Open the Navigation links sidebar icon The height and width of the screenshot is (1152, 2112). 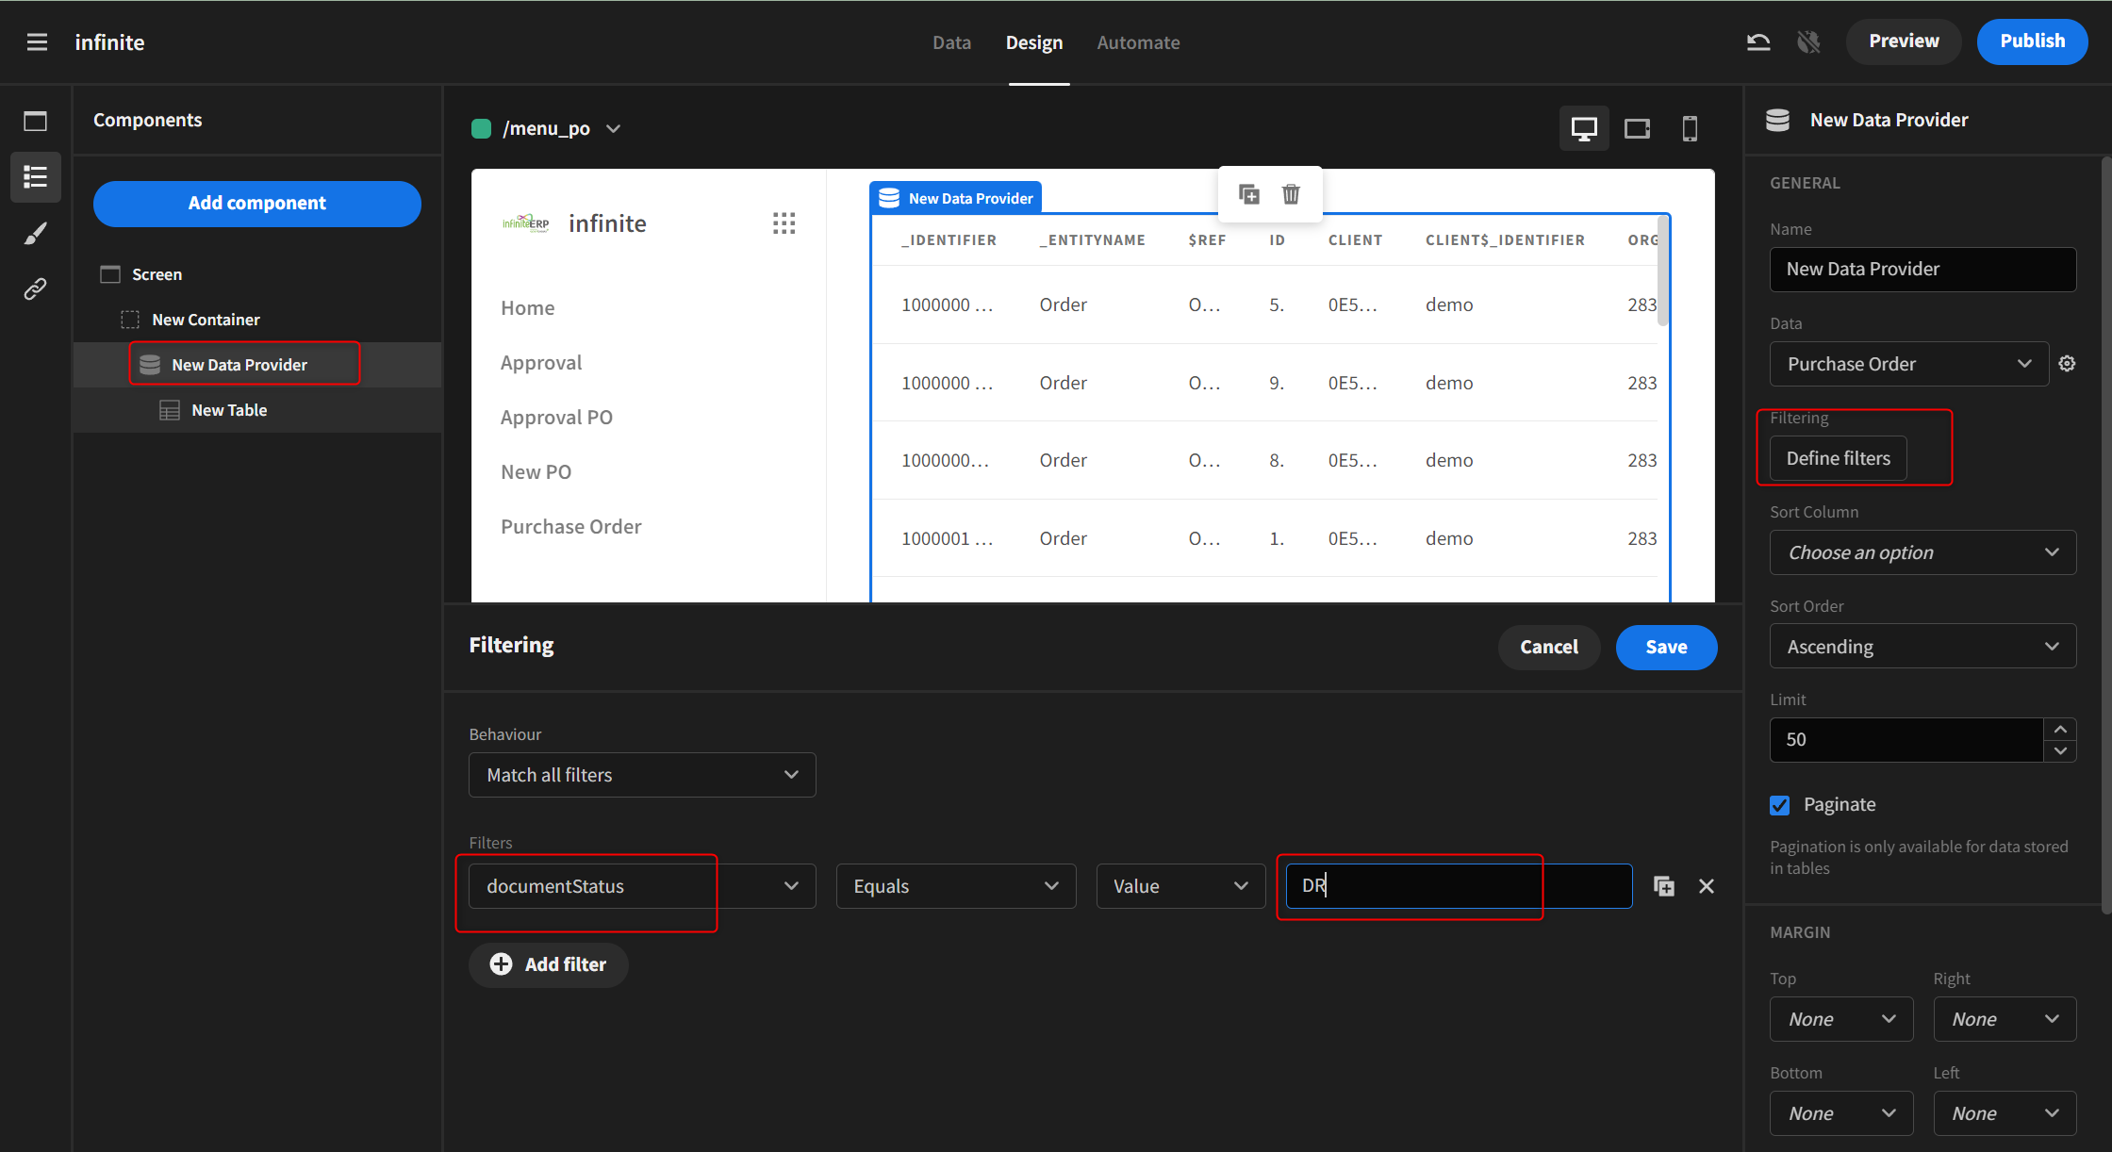pyautogui.click(x=35, y=288)
